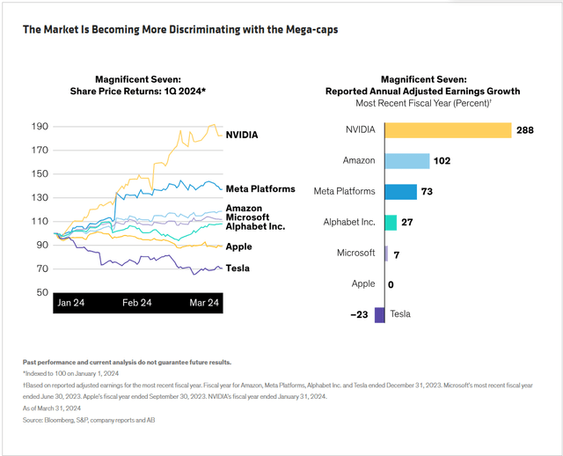Image resolution: width=563 pixels, height=456 pixels.
Task: Click the y-axis value 190
Action: (x=40, y=127)
